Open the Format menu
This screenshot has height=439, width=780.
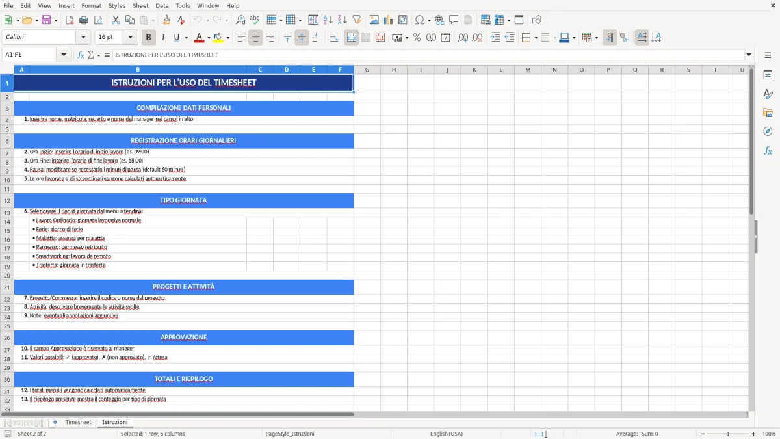coord(91,5)
